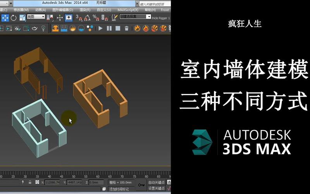Open 帮助(H) menu
Screen dimensions: 310x194
(150, 10)
